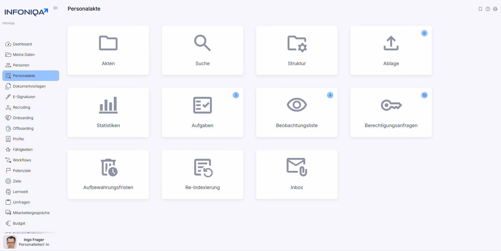The height and width of the screenshot is (251, 501).
Task: Click the print icon in the header
Action: (x=495, y=9)
